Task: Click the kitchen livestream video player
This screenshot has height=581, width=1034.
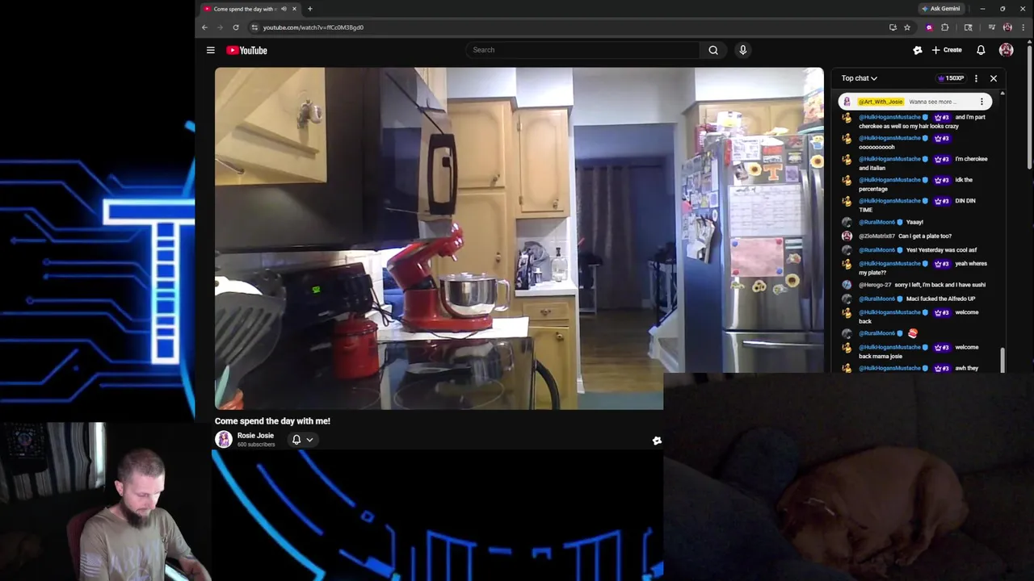Action: [x=519, y=238]
